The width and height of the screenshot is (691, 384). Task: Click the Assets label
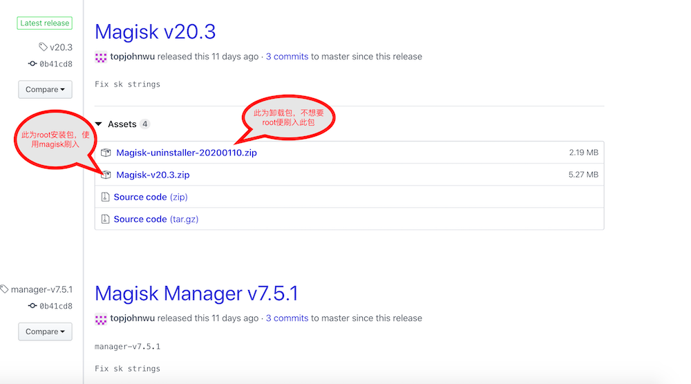point(122,124)
